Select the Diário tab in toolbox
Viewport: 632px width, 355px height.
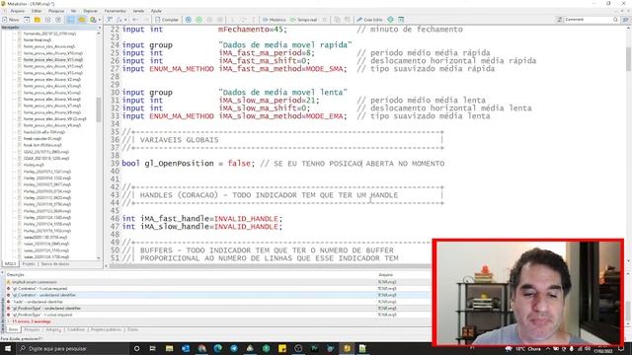(132, 329)
